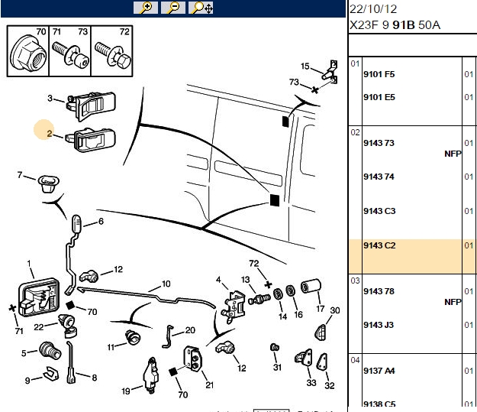Viewport: 477px width, 412px height.
Task: Select part number 13 label
Action: 245,280
